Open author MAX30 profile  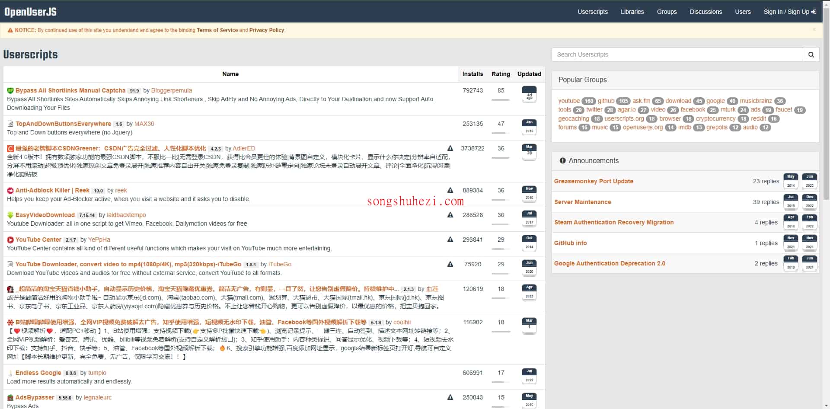144,124
